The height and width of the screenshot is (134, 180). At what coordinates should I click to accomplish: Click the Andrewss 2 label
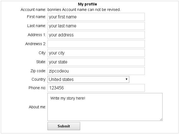(x=36, y=44)
